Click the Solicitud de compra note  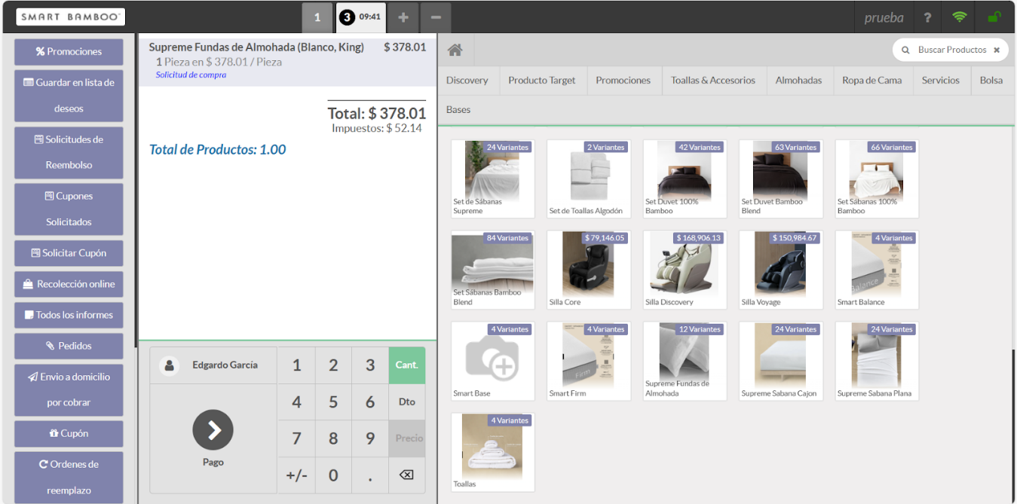click(x=191, y=75)
